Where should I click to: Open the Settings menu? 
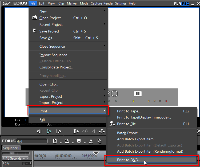(x=121, y=3)
